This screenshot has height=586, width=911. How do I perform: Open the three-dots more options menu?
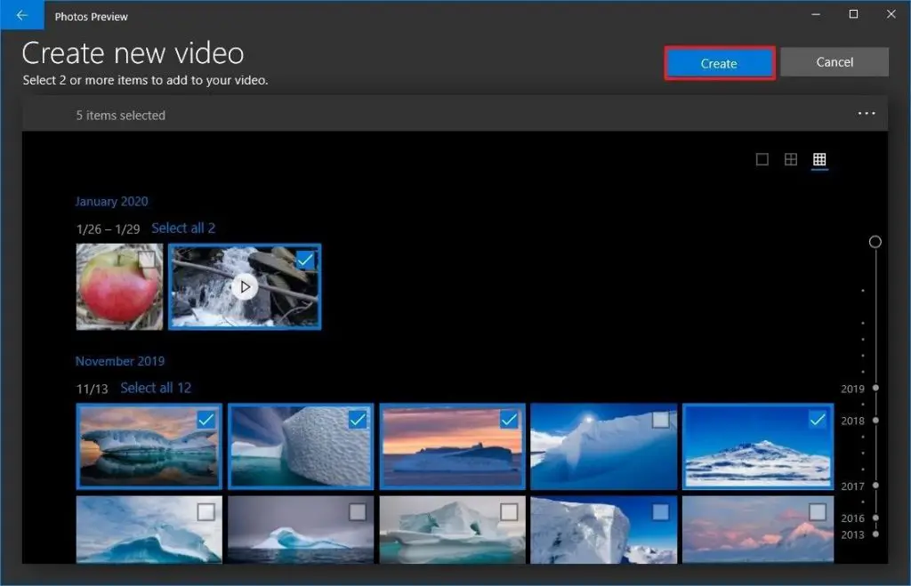[867, 114]
